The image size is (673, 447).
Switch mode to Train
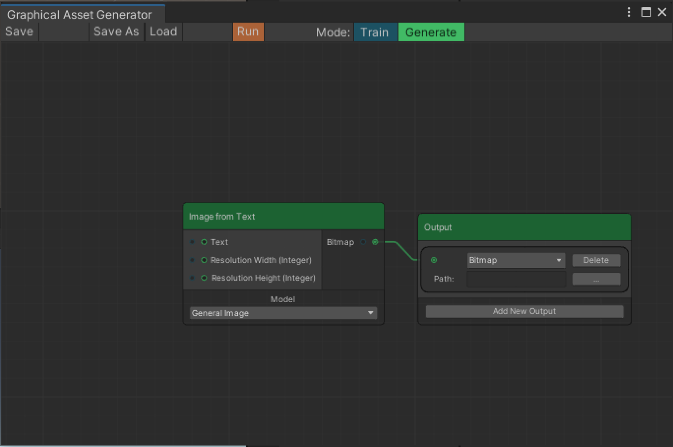point(375,32)
